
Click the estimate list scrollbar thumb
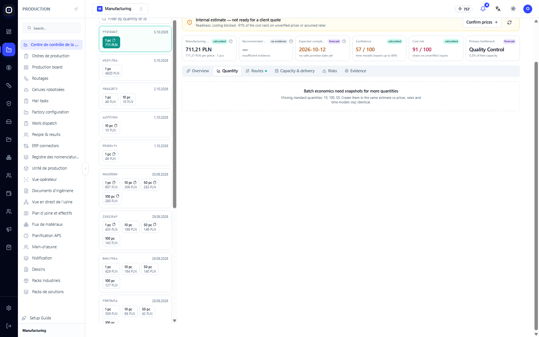pyautogui.click(x=174, y=114)
